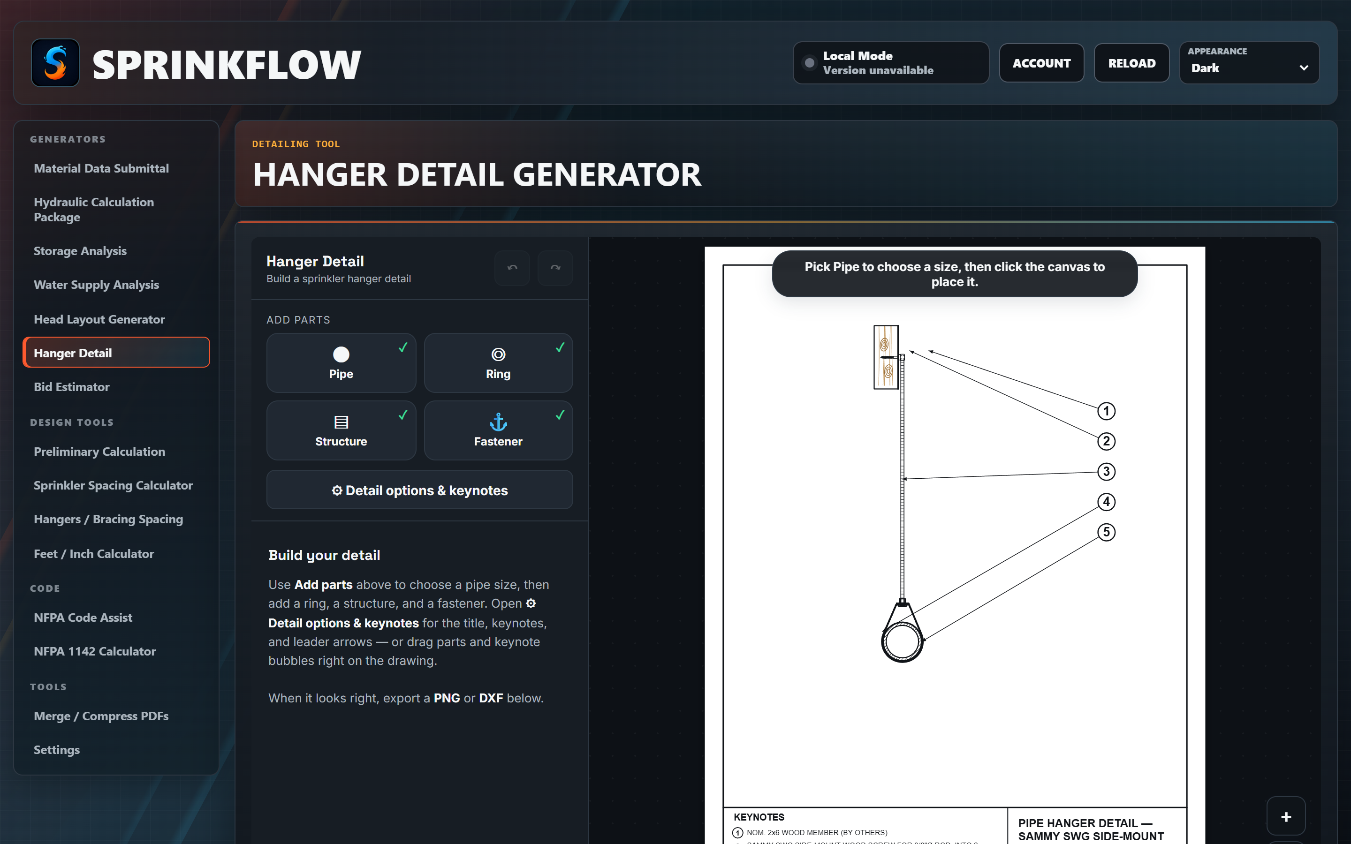Add a Pipe part

pyautogui.click(x=341, y=363)
